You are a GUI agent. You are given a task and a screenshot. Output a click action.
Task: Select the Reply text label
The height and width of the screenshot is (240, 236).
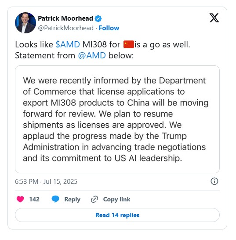pos(73,200)
